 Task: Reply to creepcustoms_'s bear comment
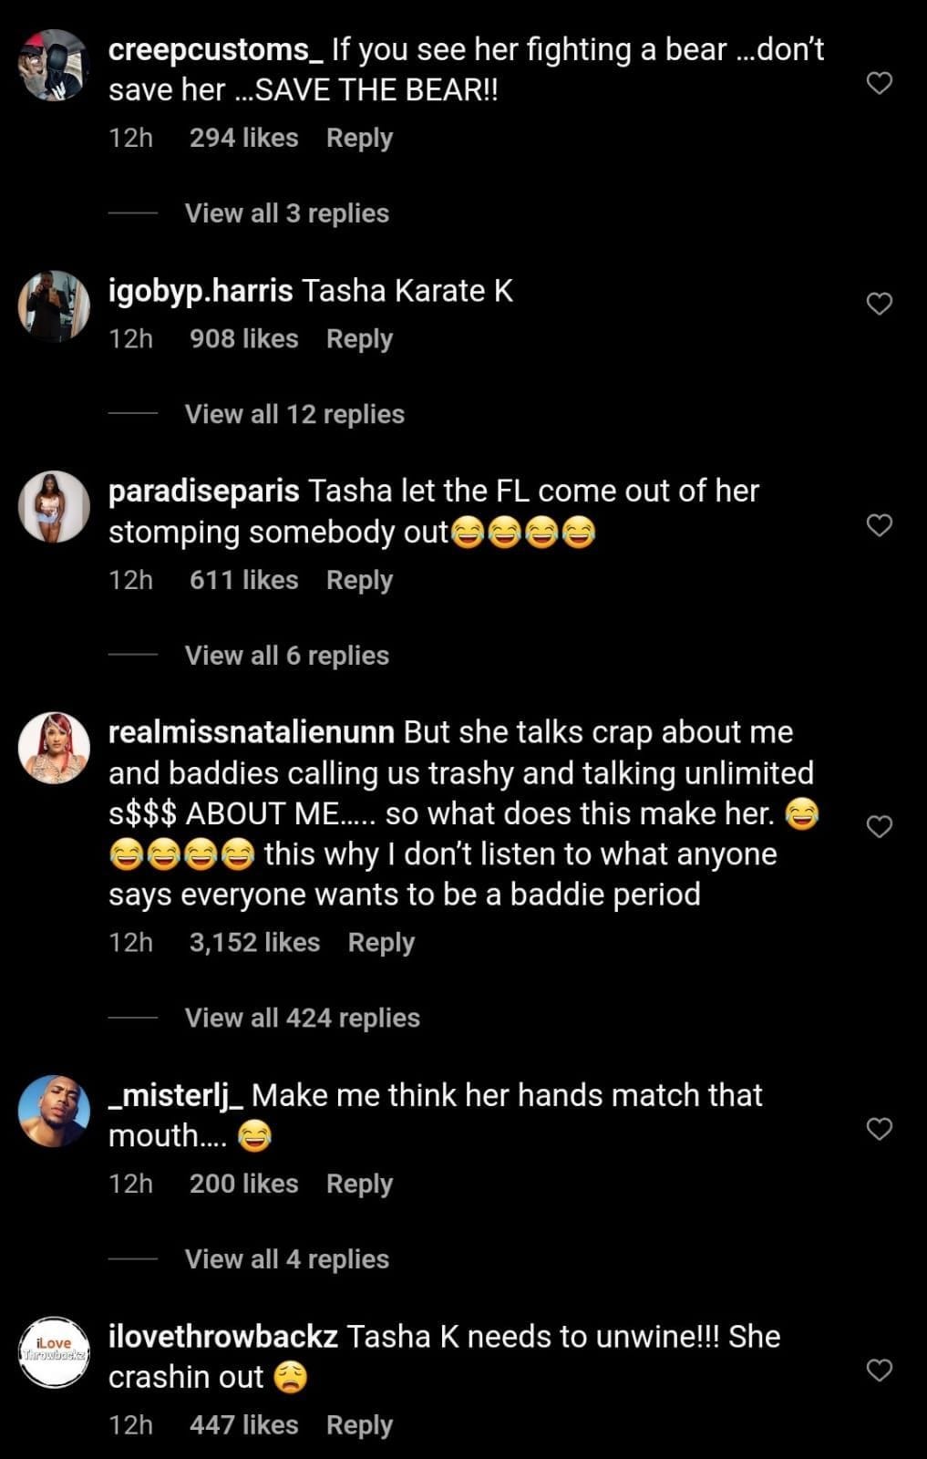pos(359,137)
